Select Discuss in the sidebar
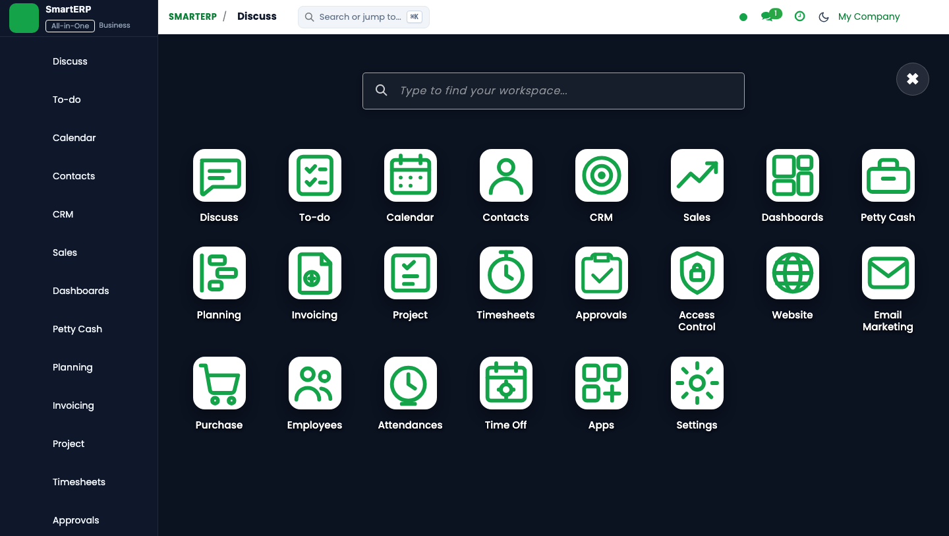Screen dimensions: 949x536 click(70, 61)
